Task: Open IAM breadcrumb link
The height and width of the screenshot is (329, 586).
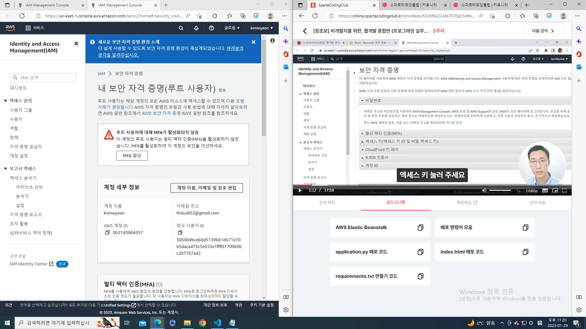Action: coord(101,74)
